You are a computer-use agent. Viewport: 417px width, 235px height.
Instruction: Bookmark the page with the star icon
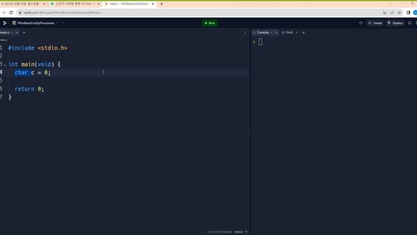coord(399,12)
